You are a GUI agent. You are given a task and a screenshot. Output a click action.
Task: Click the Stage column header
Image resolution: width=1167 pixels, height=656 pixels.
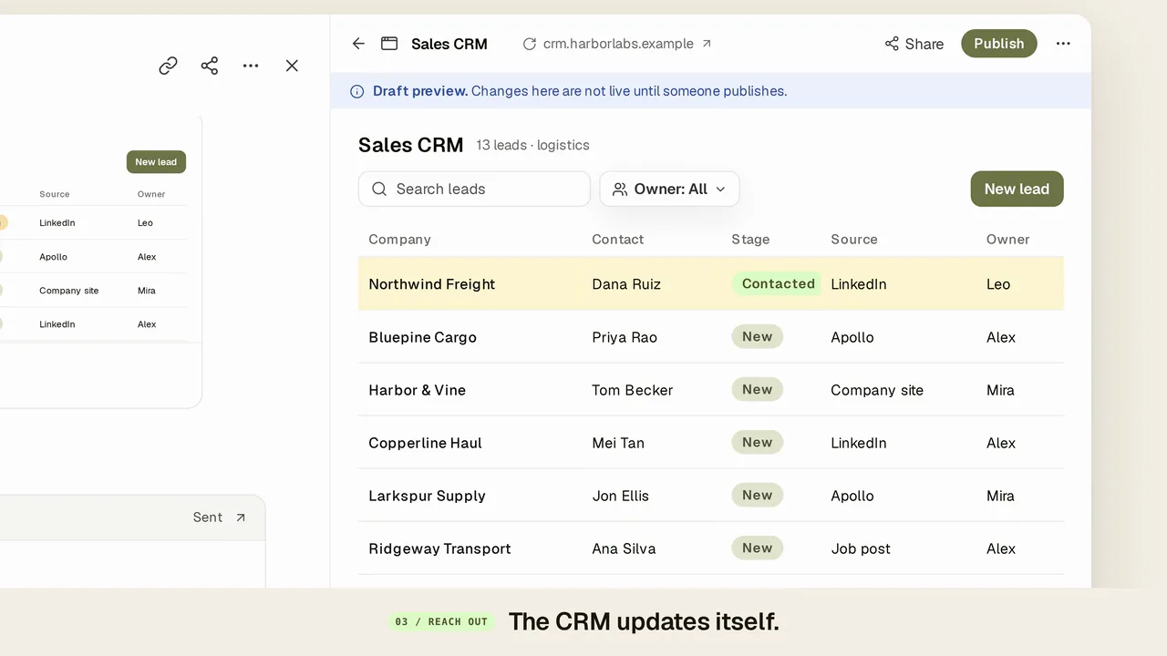(750, 240)
